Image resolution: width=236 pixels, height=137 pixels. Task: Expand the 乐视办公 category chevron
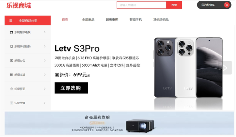tap(45, 60)
